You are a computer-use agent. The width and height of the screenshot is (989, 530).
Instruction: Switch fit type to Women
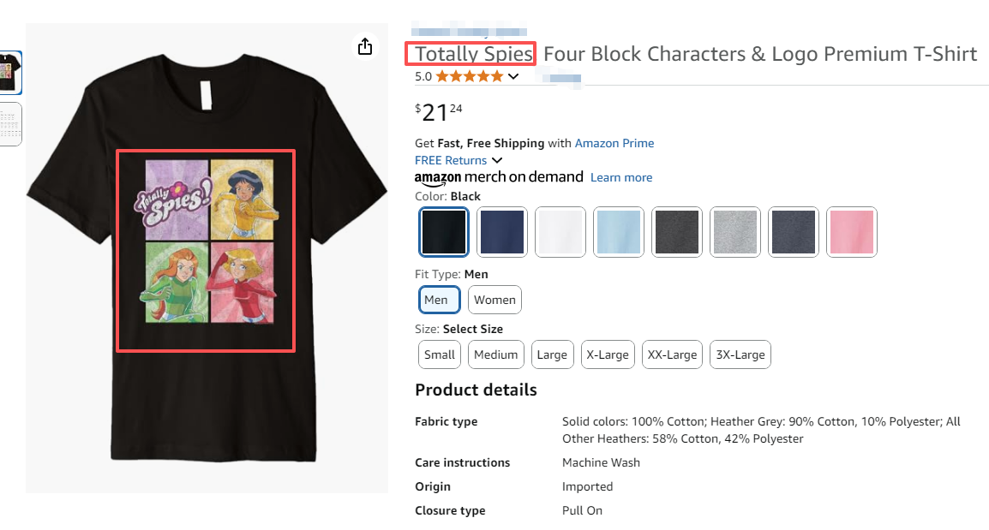(494, 300)
